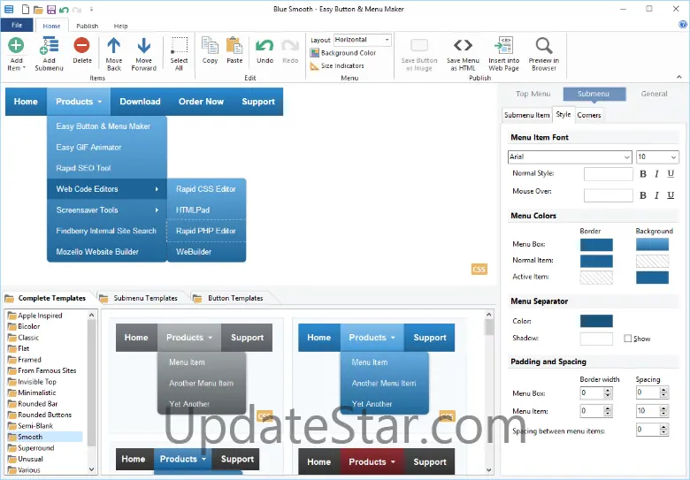Expand Screensaver Tools submenu arrow

[157, 210]
